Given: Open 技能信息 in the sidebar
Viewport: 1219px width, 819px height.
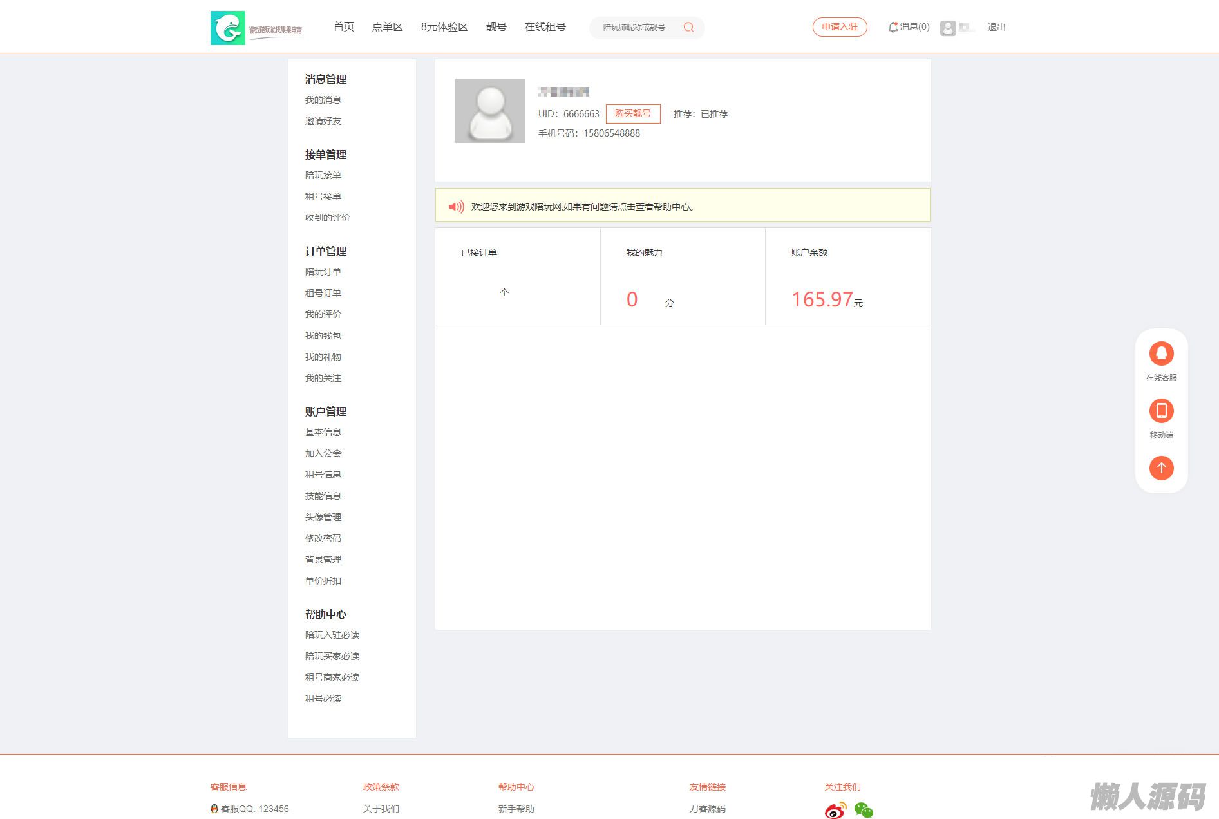Looking at the screenshot, I should click(323, 496).
